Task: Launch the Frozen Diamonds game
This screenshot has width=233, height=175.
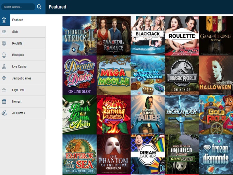Action: point(216,154)
